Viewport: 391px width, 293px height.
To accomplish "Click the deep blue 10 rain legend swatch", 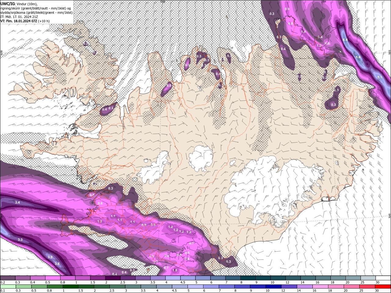I will (273, 287).
